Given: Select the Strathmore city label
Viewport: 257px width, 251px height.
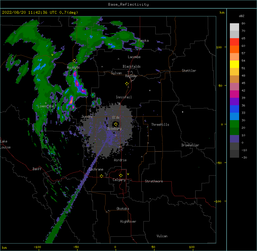Looking at the screenshot, I should tap(154, 181).
